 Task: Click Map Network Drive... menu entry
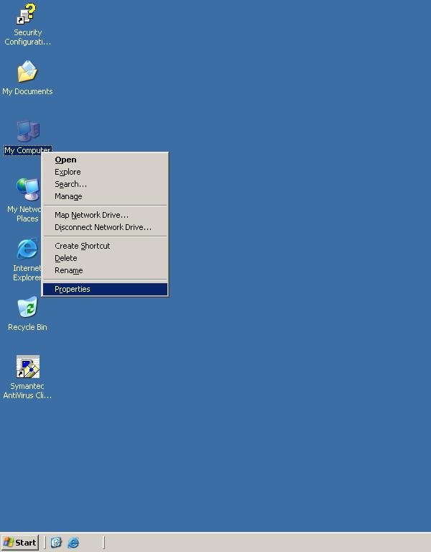[105, 215]
